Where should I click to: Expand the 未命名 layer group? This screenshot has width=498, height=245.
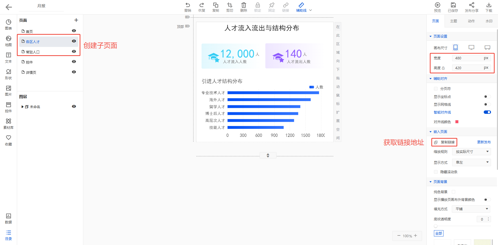(23, 107)
